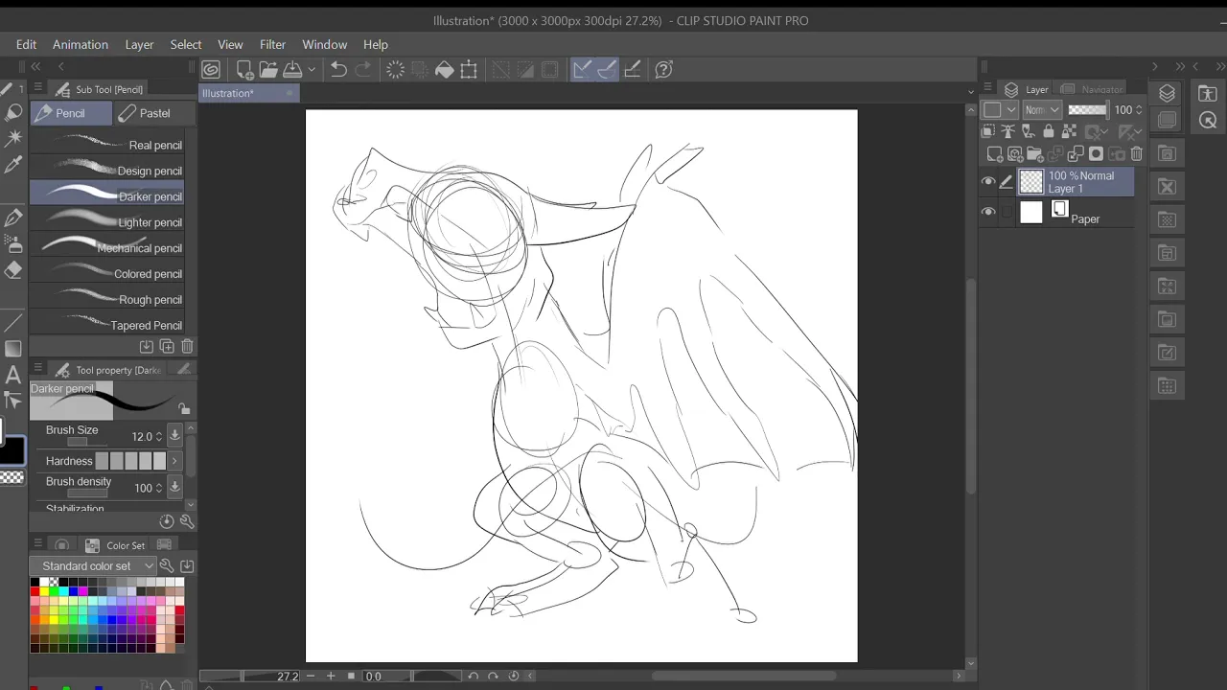Clear the layer using the Delete icon

(x=395, y=69)
